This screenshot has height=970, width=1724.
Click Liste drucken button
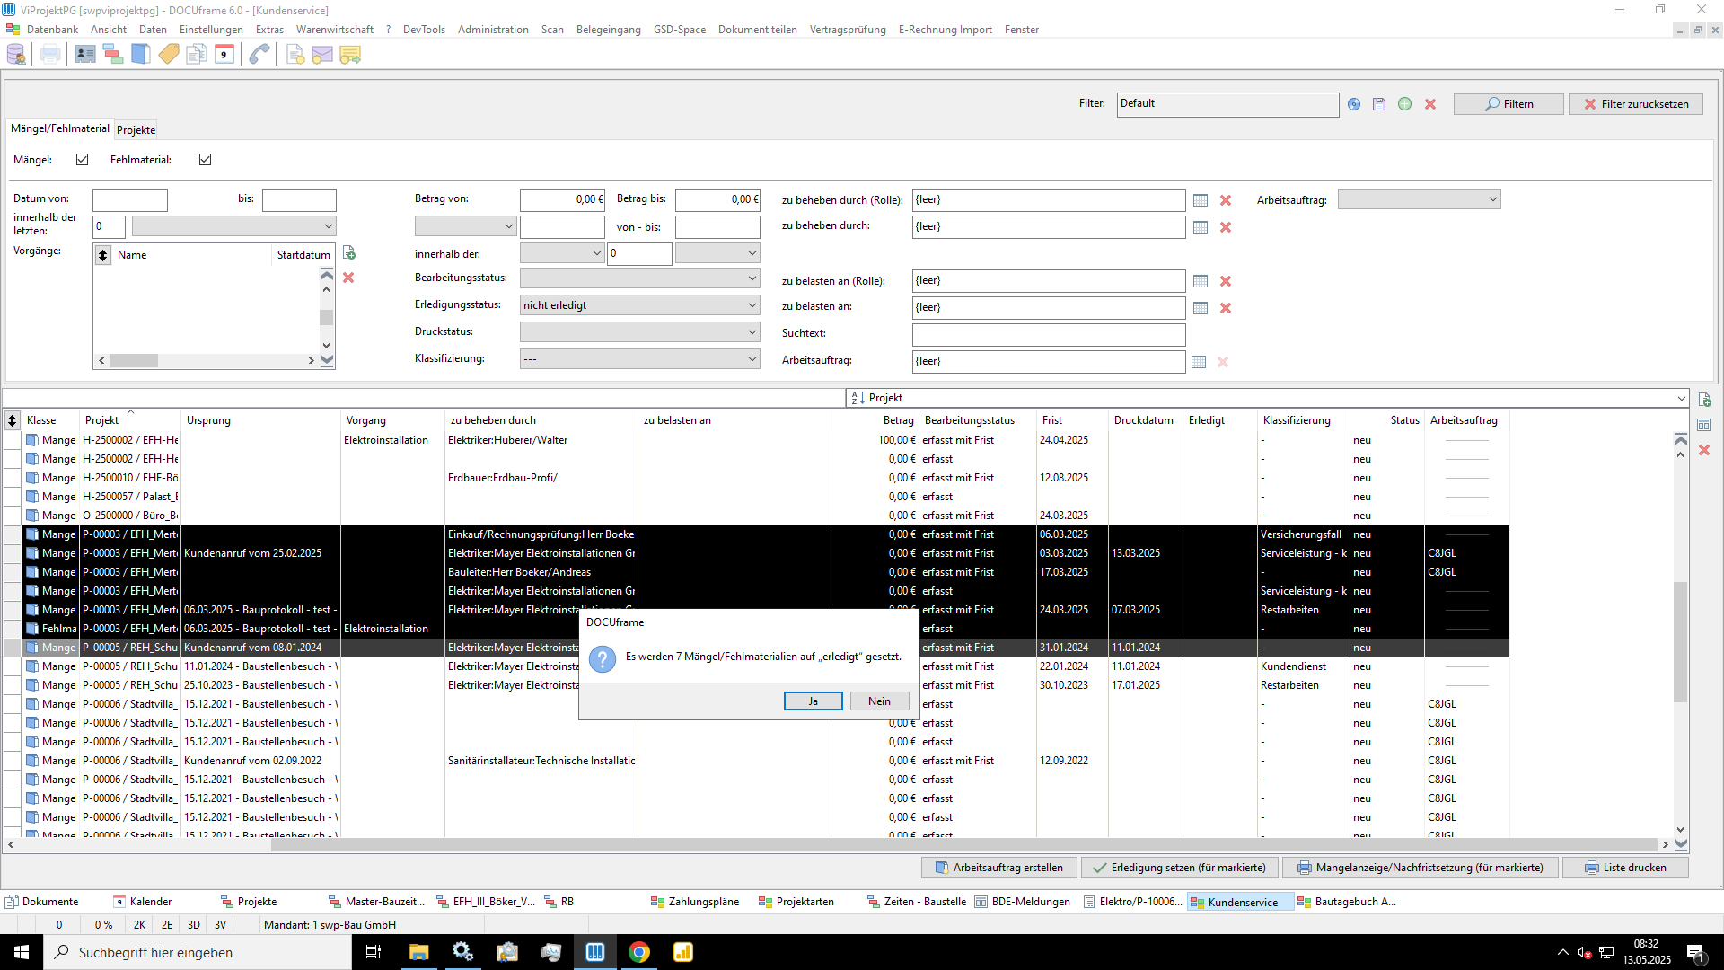tap(1625, 868)
